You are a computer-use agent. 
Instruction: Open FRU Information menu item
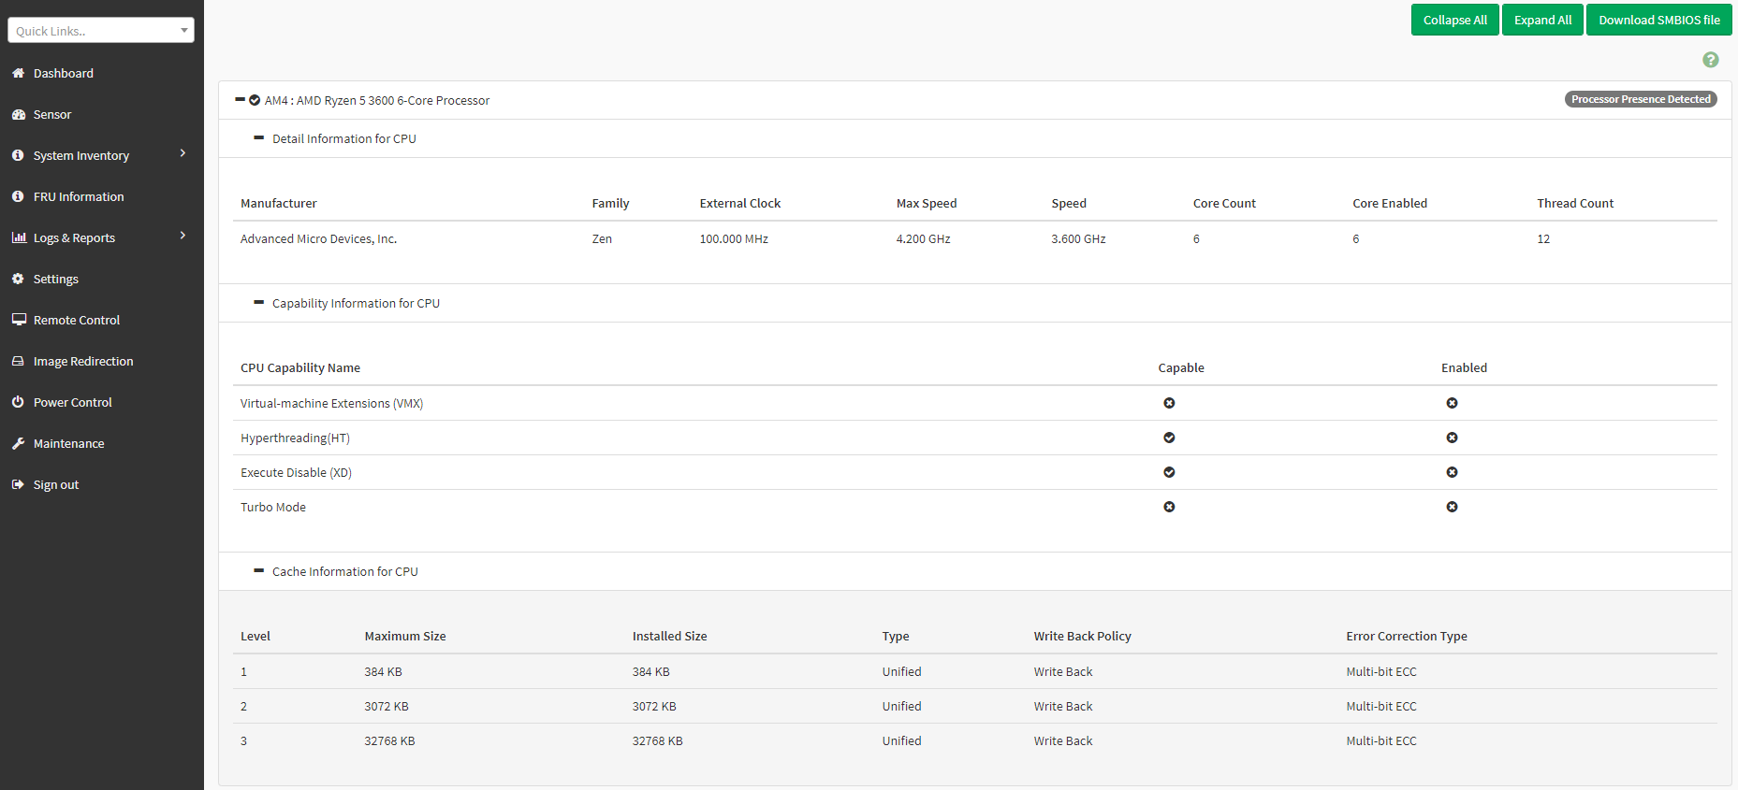79,196
